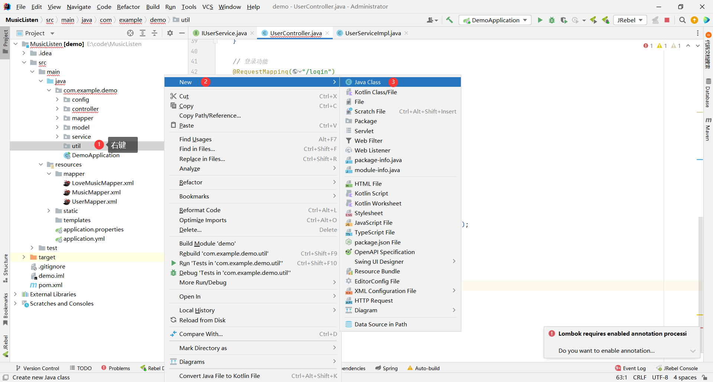This screenshot has width=713, height=382.
Task: Jump to next highlighted error arrow
Action: tap(698, 46)
